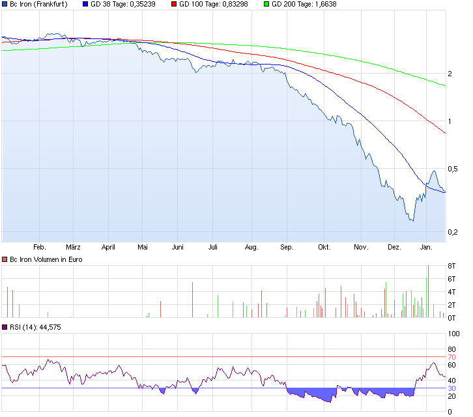
Task: Click the RSI axis value '80'
Action: pos(451,349)
